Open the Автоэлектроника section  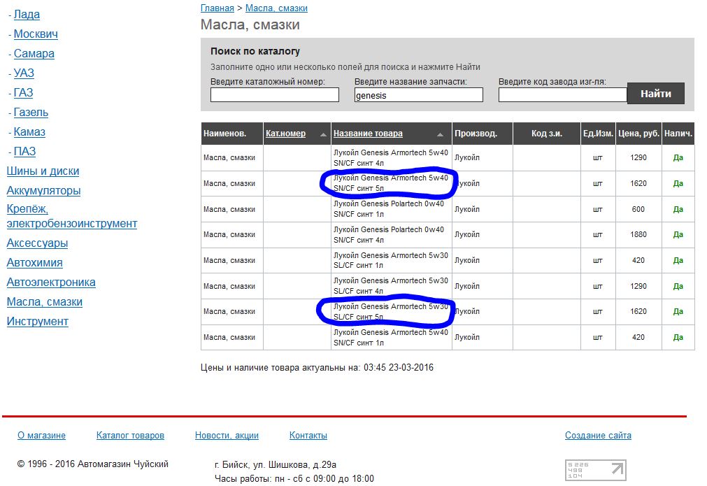pyautogui.click(x=51, y=283)
